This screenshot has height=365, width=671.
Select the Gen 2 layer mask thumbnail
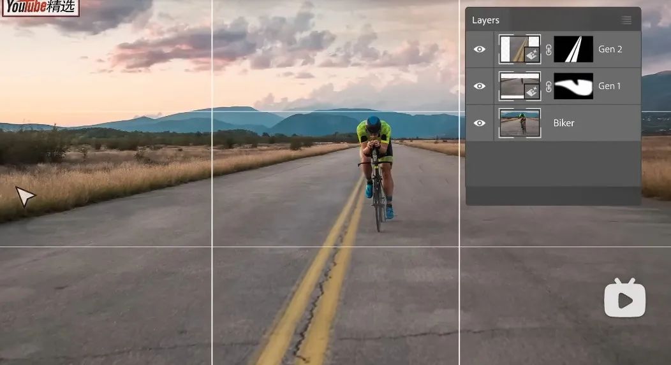tap(573, 49)
